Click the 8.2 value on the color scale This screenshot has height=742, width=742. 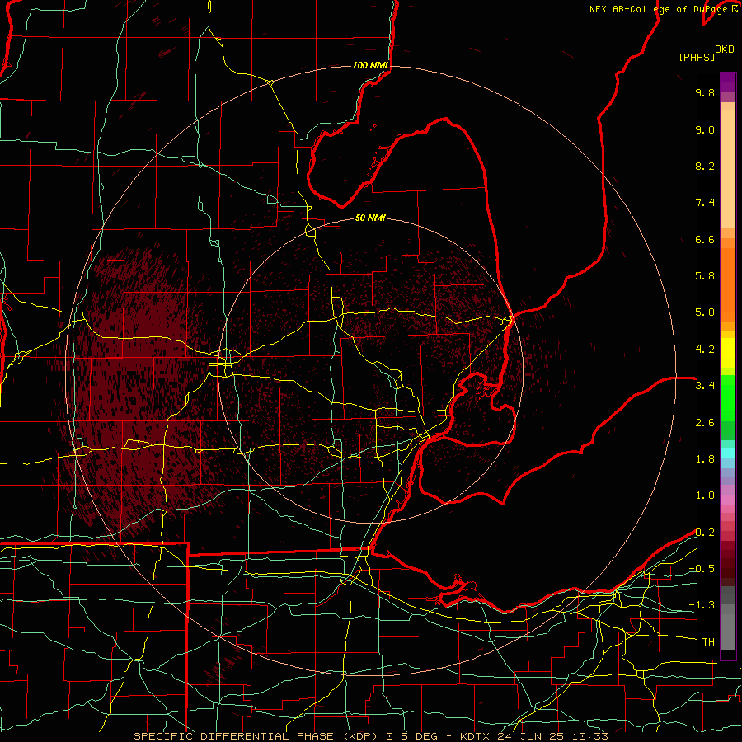point(705,166)
